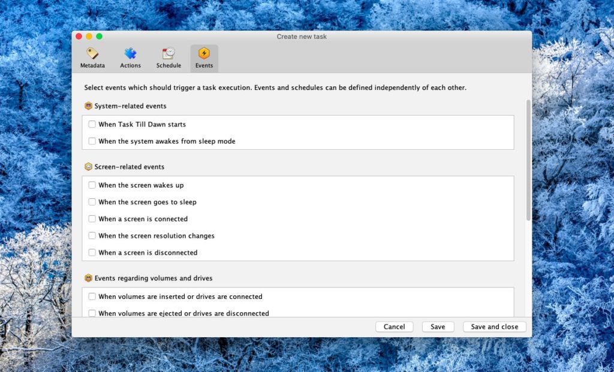Check when volumes are inserted or drives connected
614x372 pixels.
coord(92,296)
